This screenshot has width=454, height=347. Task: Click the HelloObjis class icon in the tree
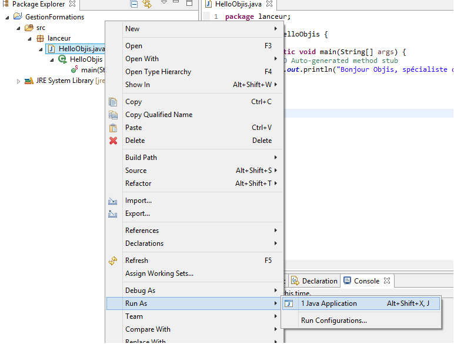tap(62, 59)
